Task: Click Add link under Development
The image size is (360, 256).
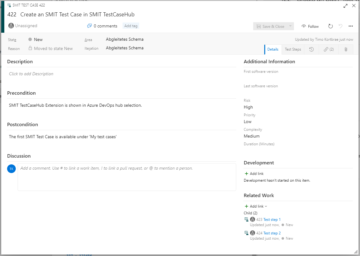Action: (254, 173)
